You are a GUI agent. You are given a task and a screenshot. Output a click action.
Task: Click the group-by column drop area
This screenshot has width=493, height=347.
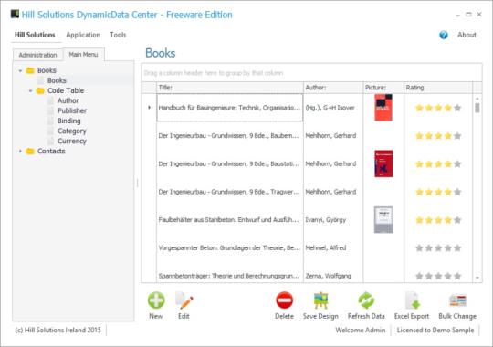pos(311,73)
